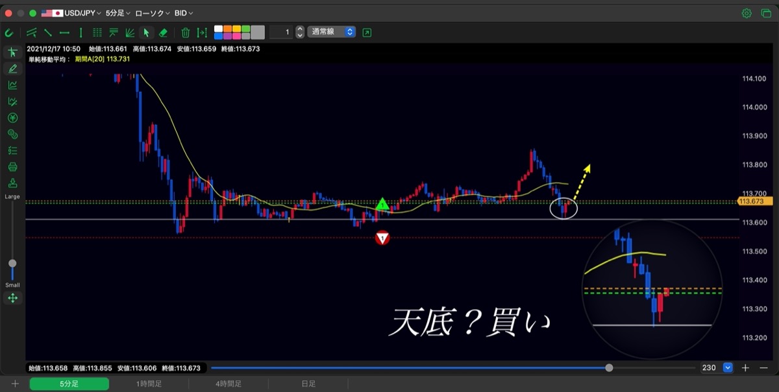Open the ローソク chart type dropdown
Screen dimensions: 779x392
point(153,13)
